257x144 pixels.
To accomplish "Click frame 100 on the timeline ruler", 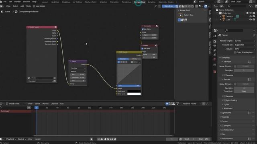I will tap(89, 108).
